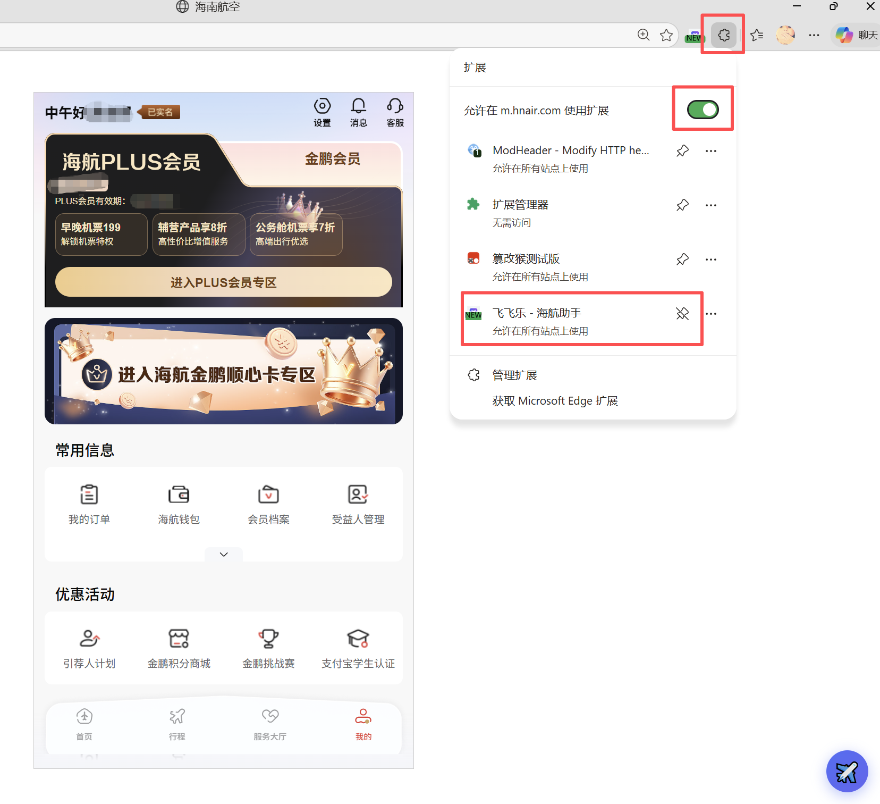
Task: Open more options for 飞飞乐 - 海航助手
Action: click(711, 314)
